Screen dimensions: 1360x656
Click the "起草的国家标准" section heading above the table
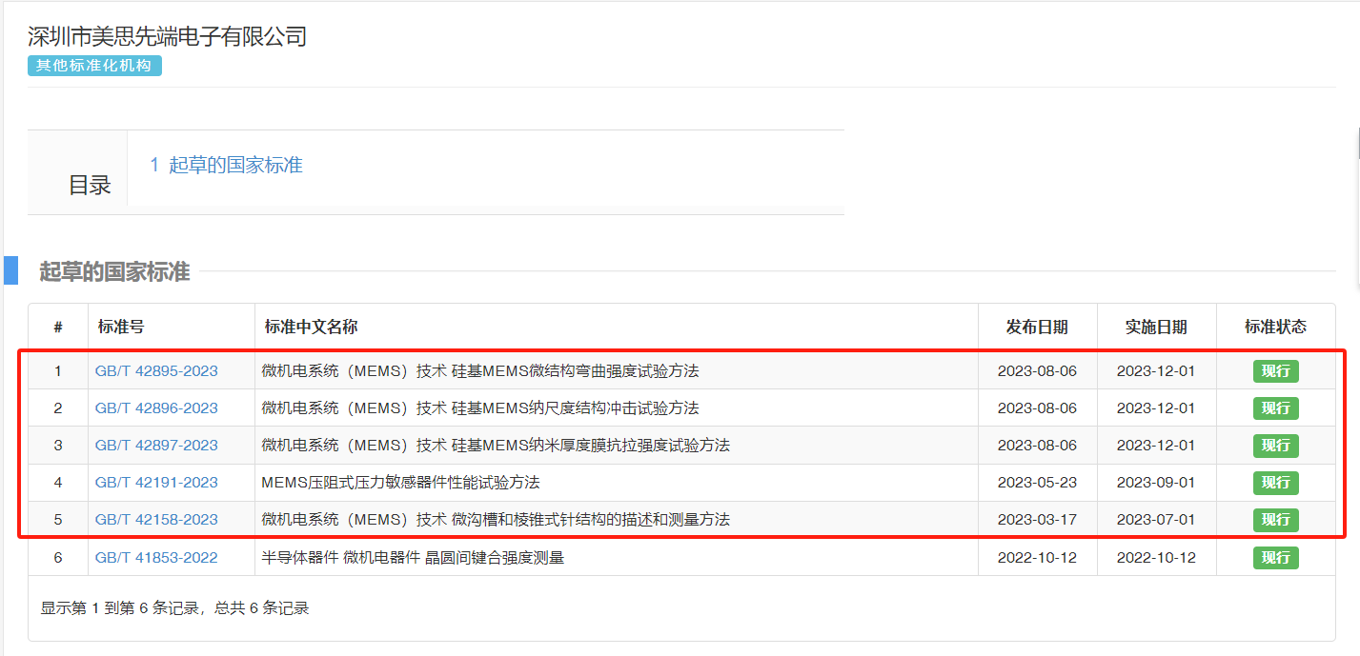[114, 272]
